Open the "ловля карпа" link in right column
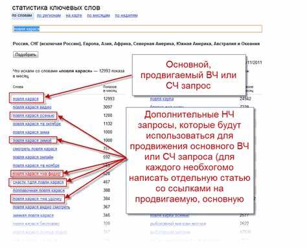 click(x=162, y=99)
